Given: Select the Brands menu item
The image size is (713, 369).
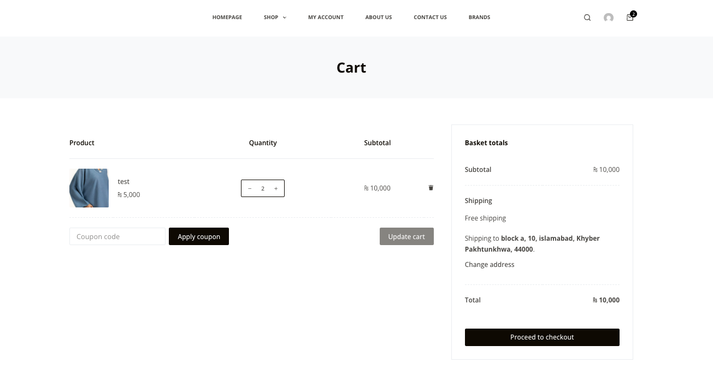Looking at the screenshot, I should [479, 17].
